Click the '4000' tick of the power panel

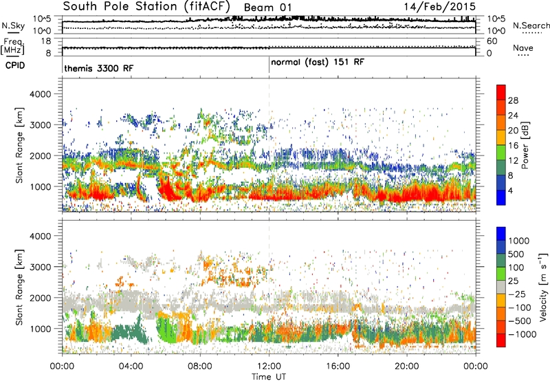pyautogui.click(x=40, y=94)
